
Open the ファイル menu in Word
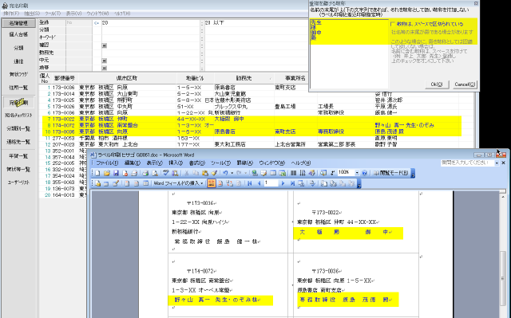coord(107,163)
